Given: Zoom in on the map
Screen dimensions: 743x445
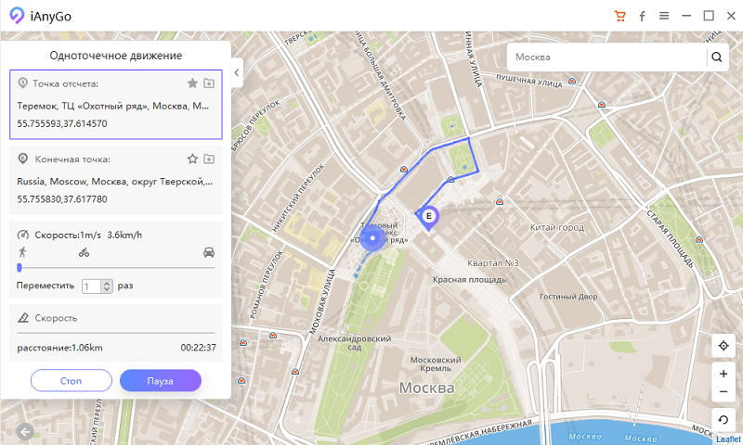Looking at the screenshot, I should pos(723,374).
